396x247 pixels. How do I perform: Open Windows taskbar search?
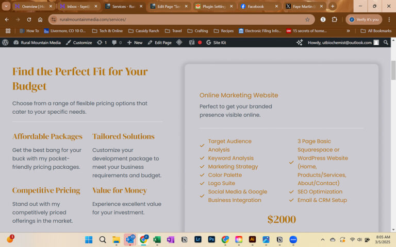(103, 240)
